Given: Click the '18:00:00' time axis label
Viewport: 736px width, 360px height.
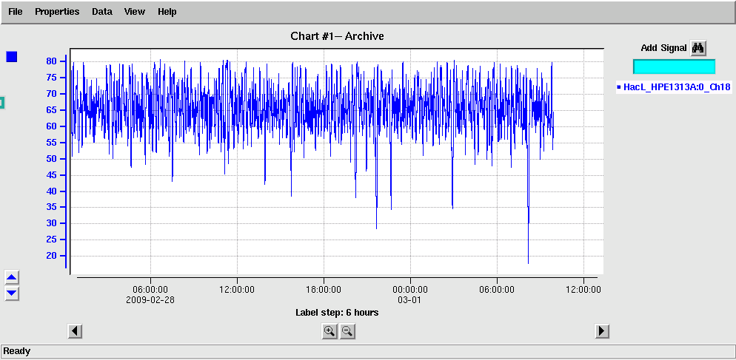Looking at the screenshot, I should coord(324,290).
